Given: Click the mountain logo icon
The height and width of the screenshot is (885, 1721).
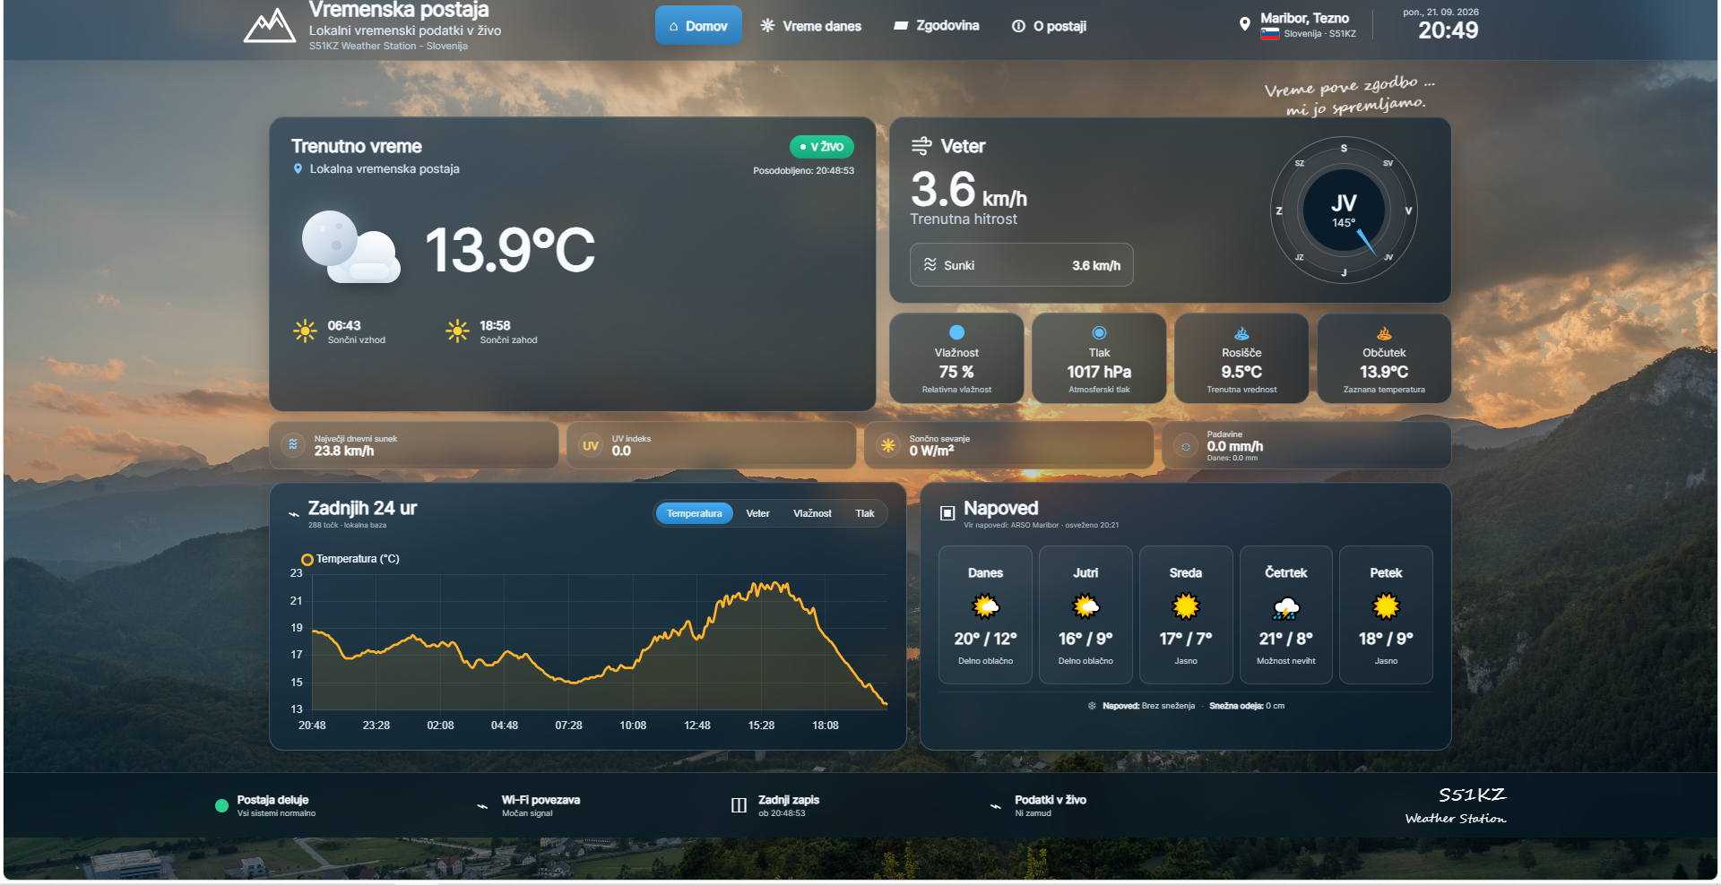Looking at the screenshot, I should coord(269,26).
